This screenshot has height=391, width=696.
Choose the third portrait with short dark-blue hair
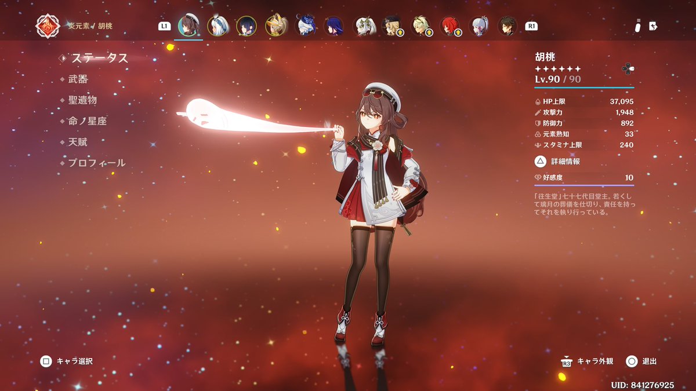pyautogui.click(x=246, y=25)
